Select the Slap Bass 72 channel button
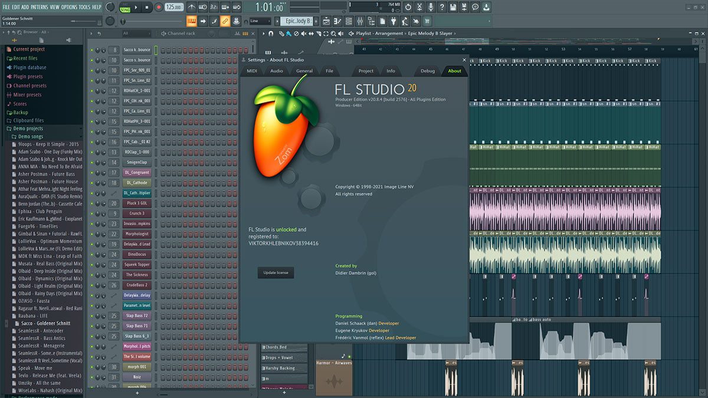Image resolution: width=708 pixels, height=398 pixels. pyautogui.click(x=136, y=315)
